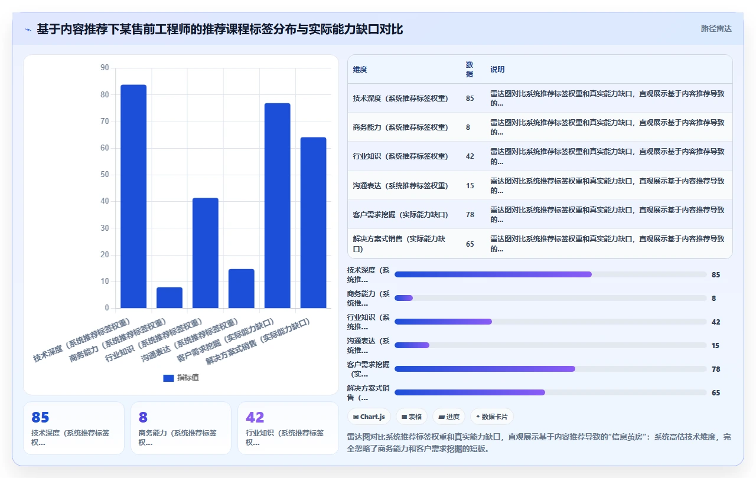This screenshot has width=756, height=478.
Task: Click the 解决方案式销售 bar in chart
Action: coord(314,222)
